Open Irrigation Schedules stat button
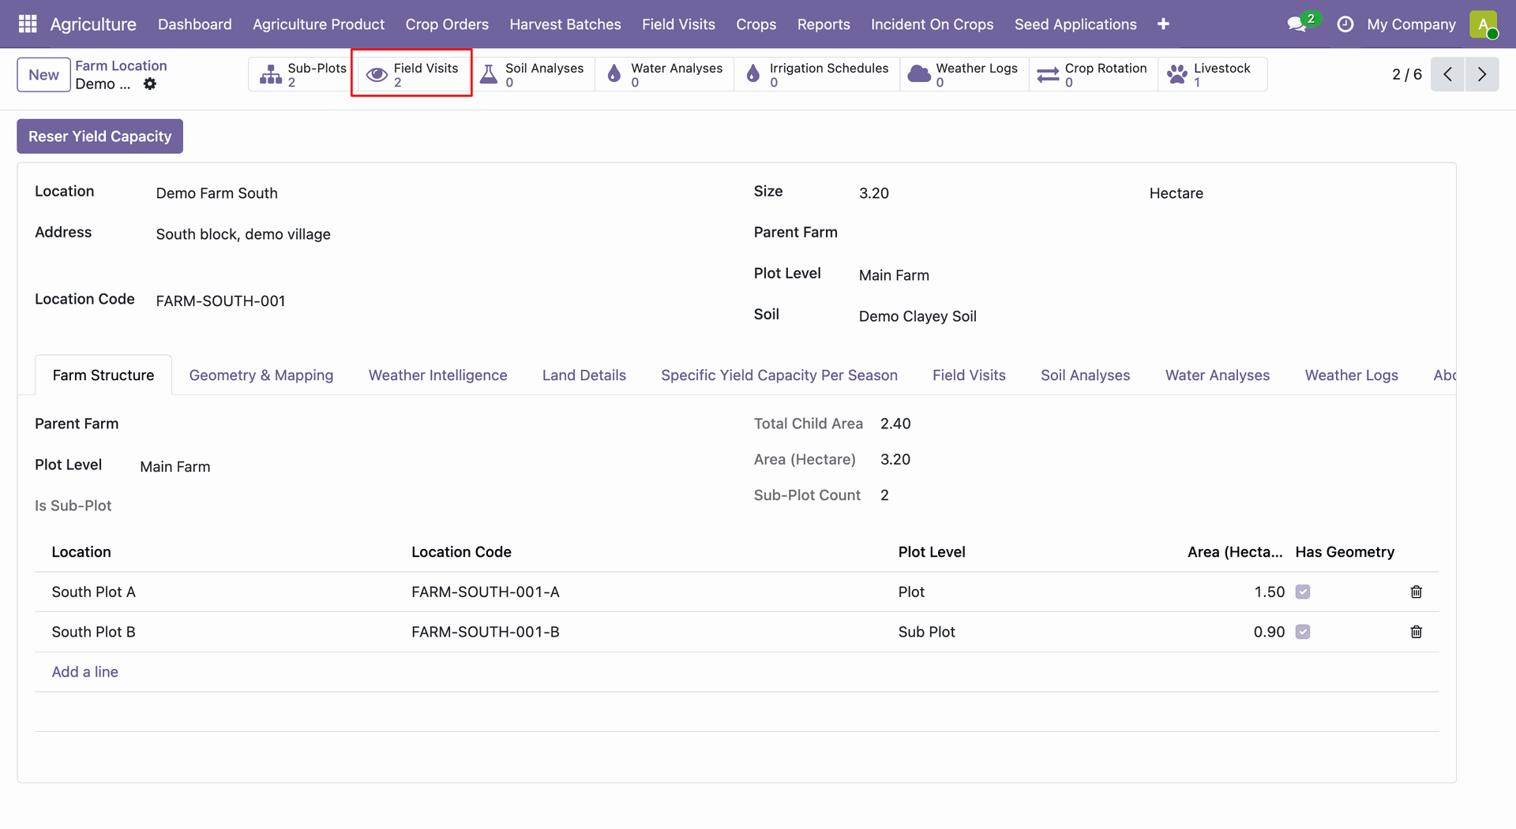Screen dimensions: 1516x829 (x=817, y=74)
